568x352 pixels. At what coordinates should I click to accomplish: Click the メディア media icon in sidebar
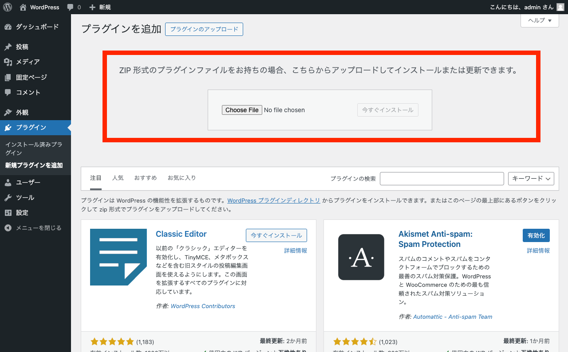[x=8, y=62]
